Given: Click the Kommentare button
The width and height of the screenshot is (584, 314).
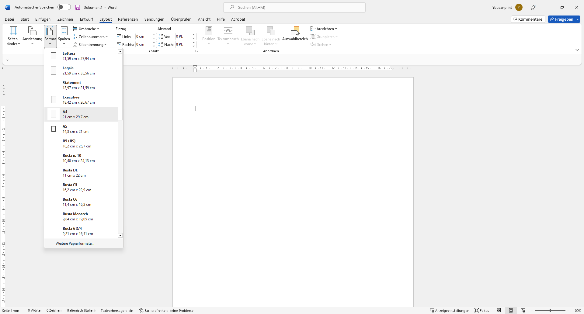Looking at the screenshot, I should pyautogui.click(x=528, y=19).
